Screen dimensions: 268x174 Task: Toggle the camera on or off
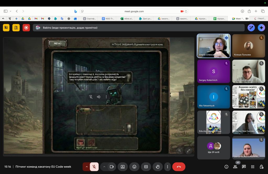pyautogui.click(x=112, y=167)
